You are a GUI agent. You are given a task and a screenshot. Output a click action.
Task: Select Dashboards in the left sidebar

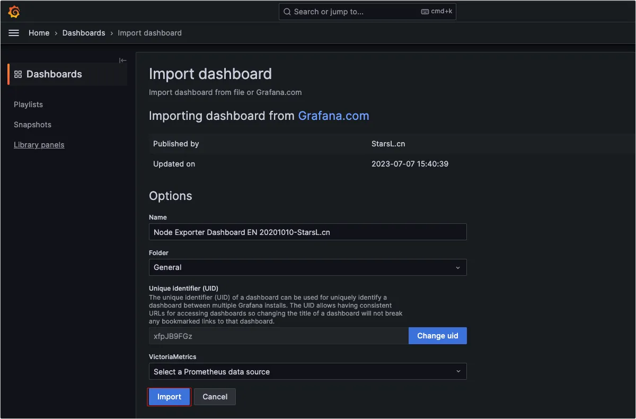54,74
